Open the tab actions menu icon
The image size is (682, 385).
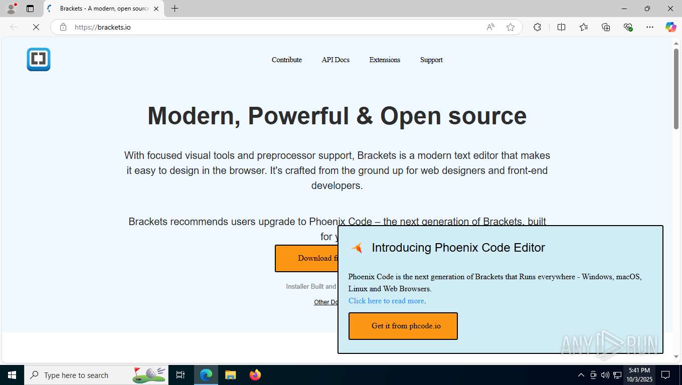coord(30,9)
